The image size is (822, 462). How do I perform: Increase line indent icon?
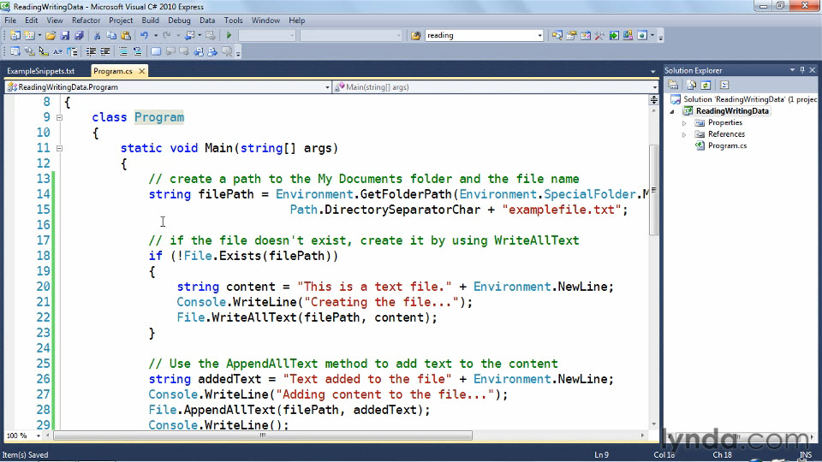pos(104,52)
